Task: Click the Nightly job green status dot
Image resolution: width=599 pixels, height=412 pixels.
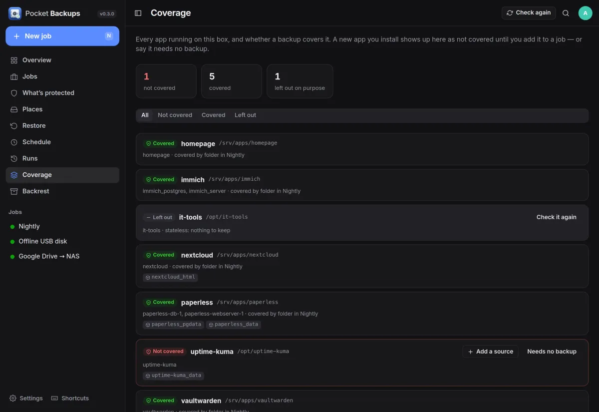Action: tap(12, 227)
